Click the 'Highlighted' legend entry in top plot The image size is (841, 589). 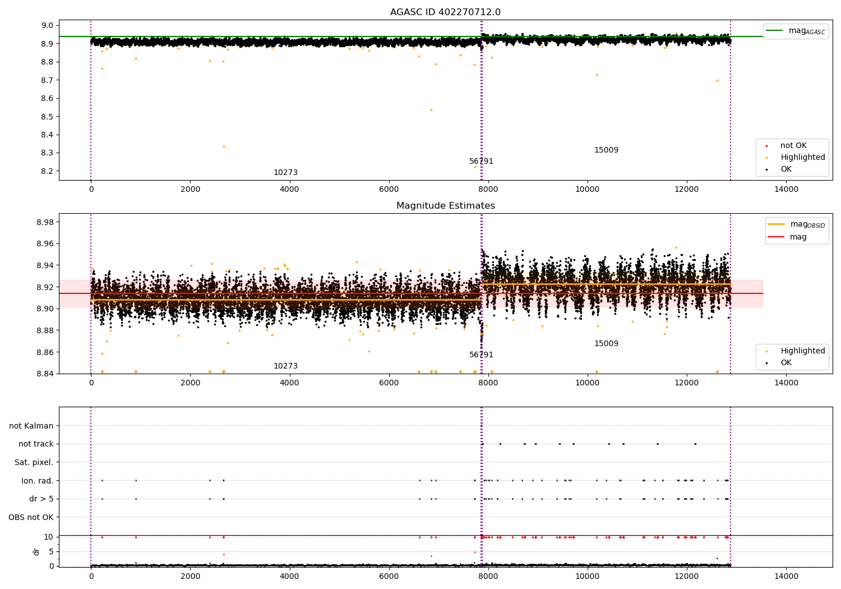pyautogui.click(x=802, y=158)
